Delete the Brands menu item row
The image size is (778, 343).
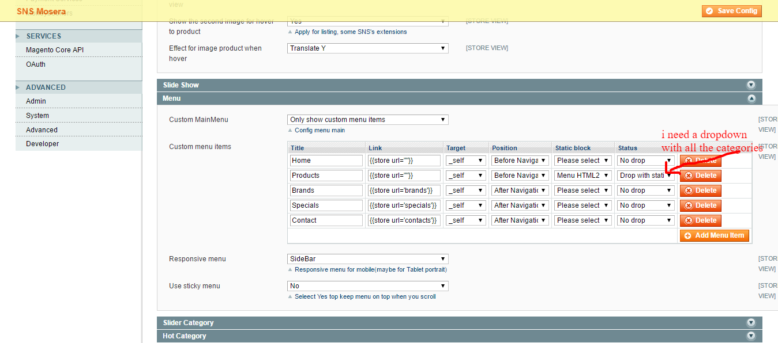click(700, 190)
